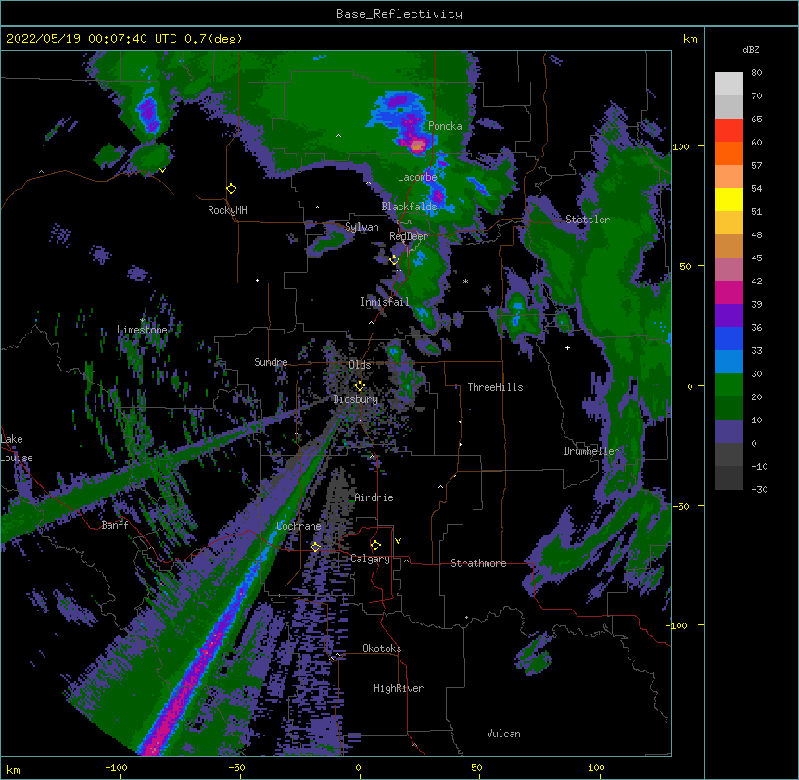799x780 pixels.
Task: Click the yellow diamond marker above RockyMH
Action: (232, 189)
